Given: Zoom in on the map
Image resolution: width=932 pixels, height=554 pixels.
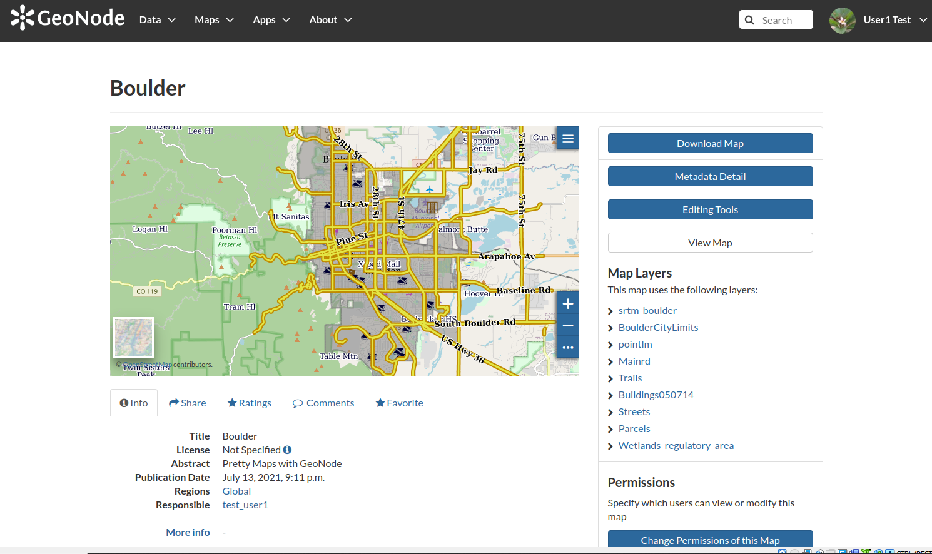Looking at the screenshot, I should coord(568,304).
